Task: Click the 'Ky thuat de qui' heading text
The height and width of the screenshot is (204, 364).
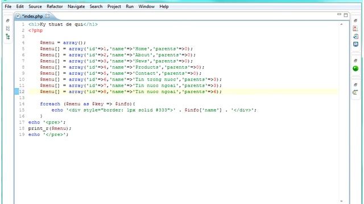Action: click(x=61, y=24)
